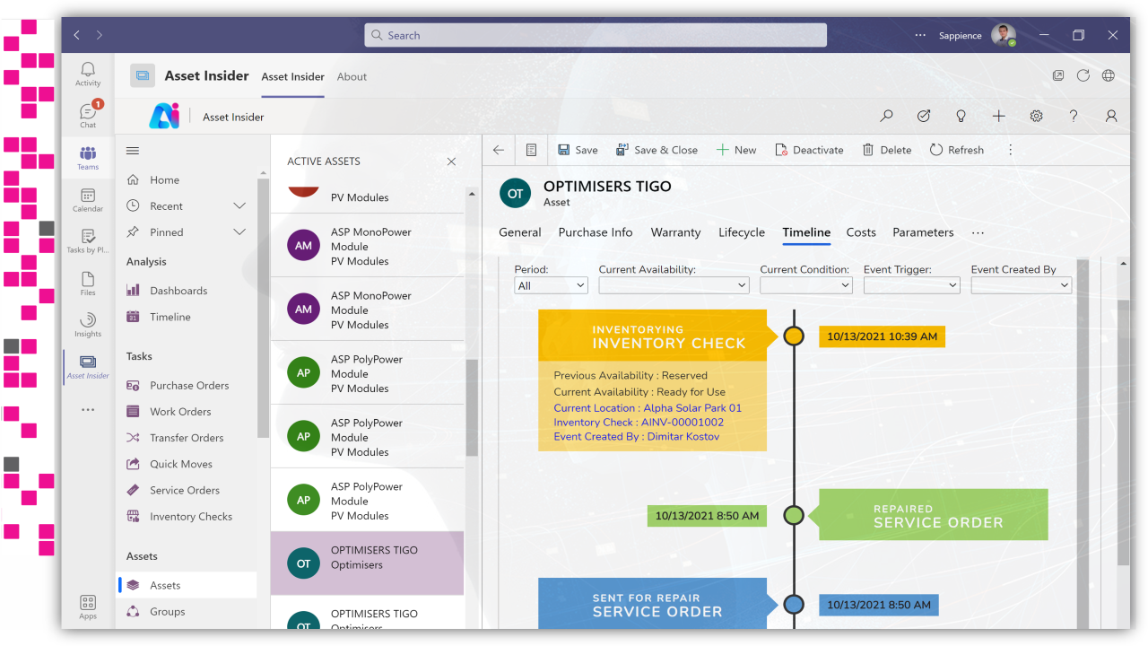Select OPTIMISERS TIGO in Active Assets
This screenshot has width=1148, height=646.
point(367,563)
